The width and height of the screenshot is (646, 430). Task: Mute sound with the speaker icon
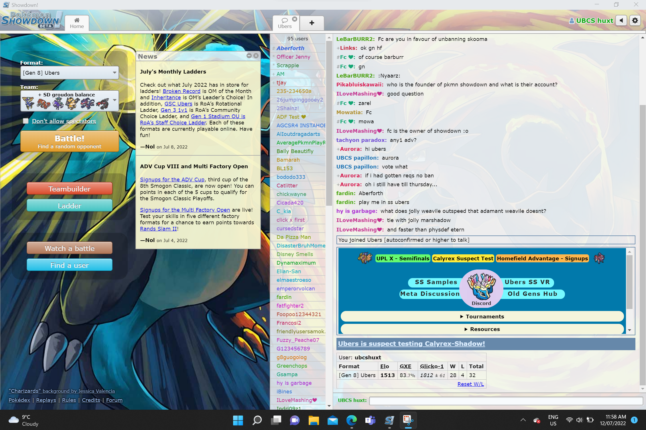tap(621, 21)
